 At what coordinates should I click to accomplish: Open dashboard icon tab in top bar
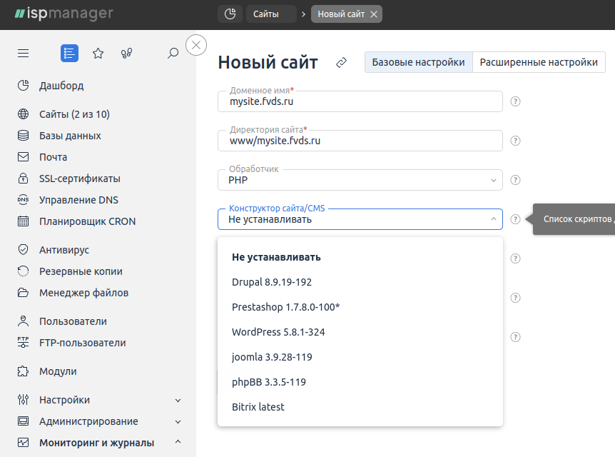point(230,14)
